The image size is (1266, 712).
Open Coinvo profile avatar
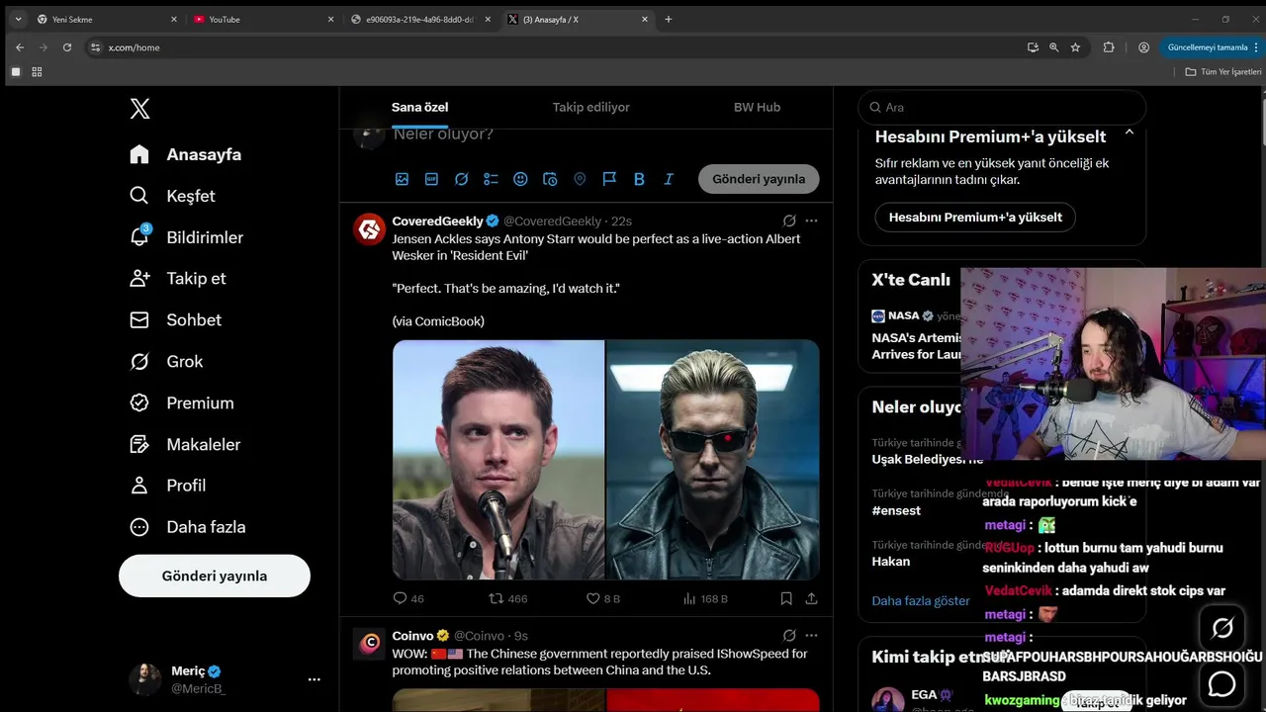[370, 644]
